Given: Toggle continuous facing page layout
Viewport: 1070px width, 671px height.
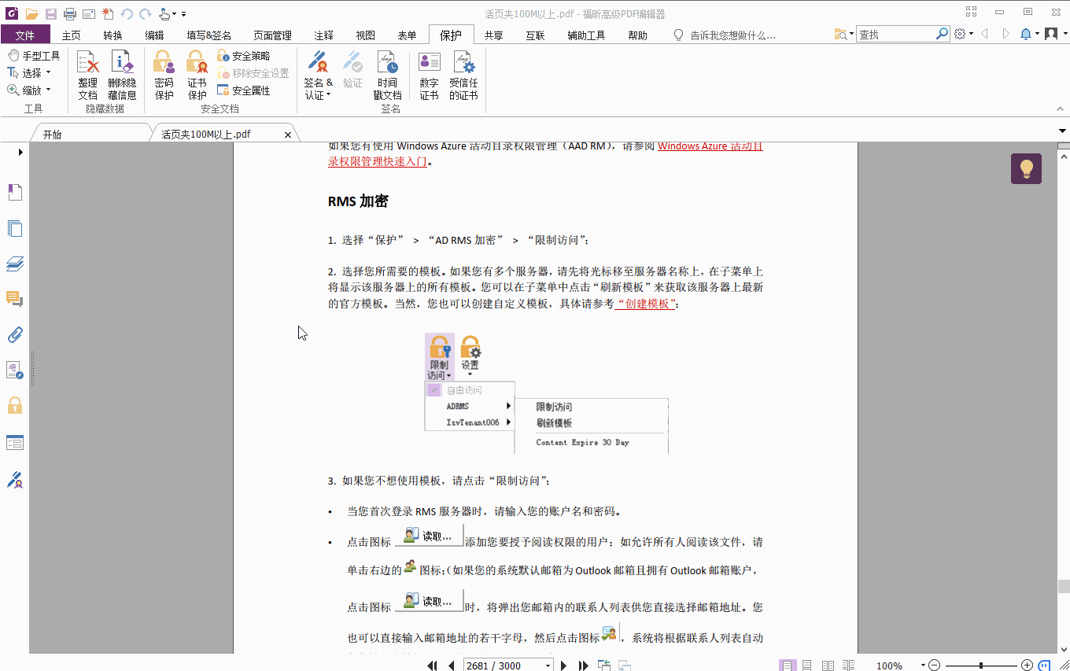Looking at the screenshot, I should point(848,665).
